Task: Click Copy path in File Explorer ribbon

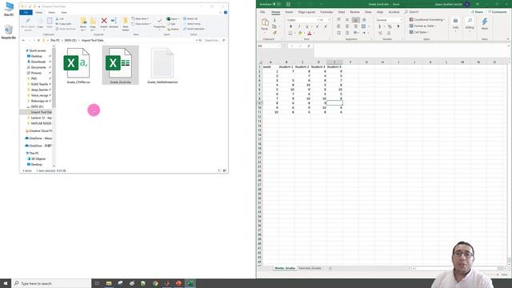Action: [x=64, y=24]
